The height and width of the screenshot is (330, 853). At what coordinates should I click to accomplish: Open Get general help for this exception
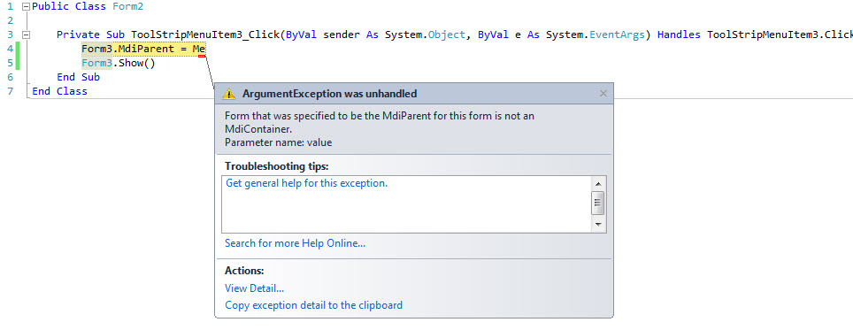click(307, 183)
